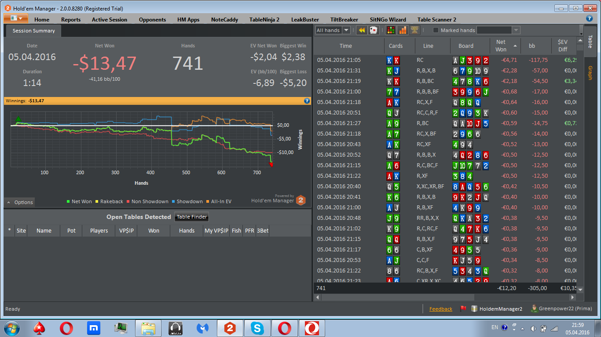This screenshot has height=337, width=601.
Task: Open the LeakBuster menu
Action: (x=305, y=19)
